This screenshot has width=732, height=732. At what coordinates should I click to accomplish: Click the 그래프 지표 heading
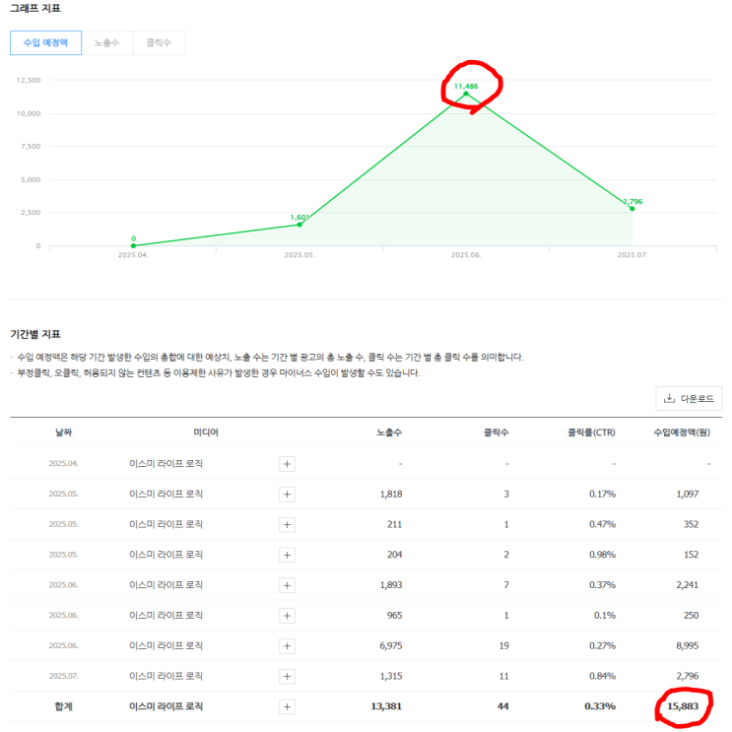pos(35,9)
